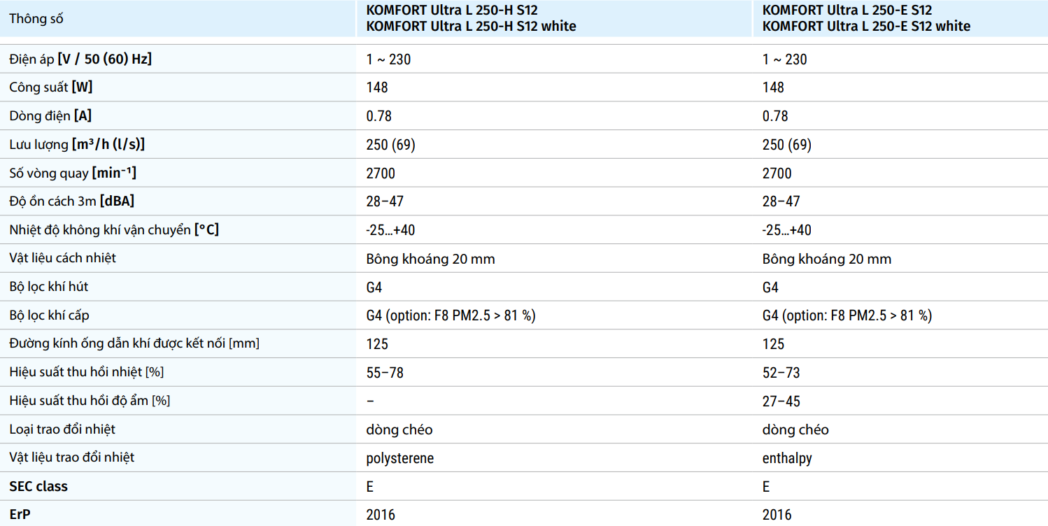This screenshot has height=526, width=1048.
Task: Select "dòng chéo" in 250-E column
Action: 795,429
